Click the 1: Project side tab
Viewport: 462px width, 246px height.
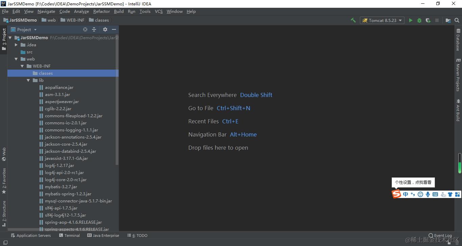click(4, 39)
